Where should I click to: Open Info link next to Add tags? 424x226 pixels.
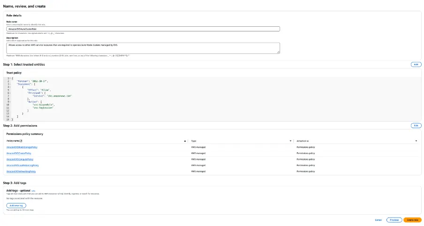pyautogui.click(x=33, y=191)
